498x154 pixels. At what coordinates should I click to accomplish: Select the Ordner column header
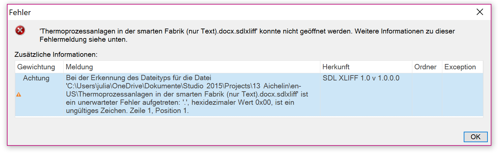(427, 67)
